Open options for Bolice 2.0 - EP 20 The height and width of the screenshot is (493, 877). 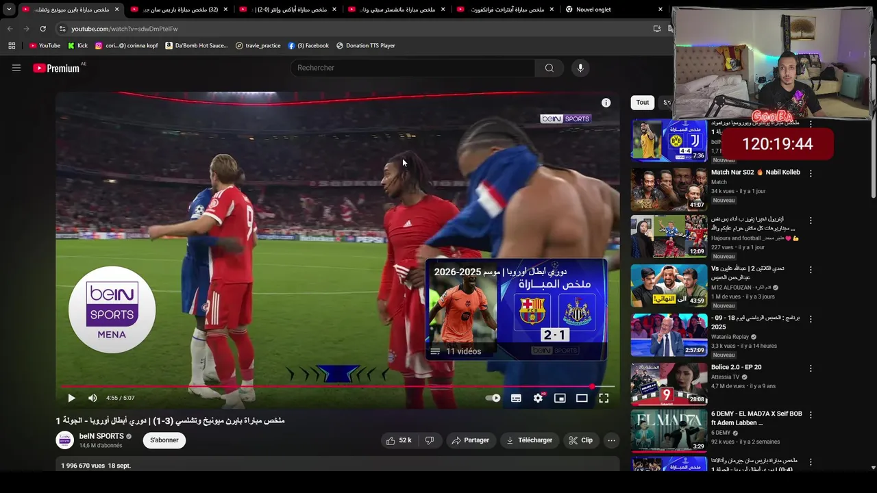tap(811, 368)
